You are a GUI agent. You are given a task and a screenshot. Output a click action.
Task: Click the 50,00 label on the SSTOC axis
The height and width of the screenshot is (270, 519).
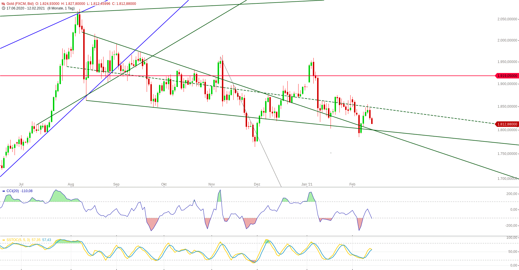point(513,252)
